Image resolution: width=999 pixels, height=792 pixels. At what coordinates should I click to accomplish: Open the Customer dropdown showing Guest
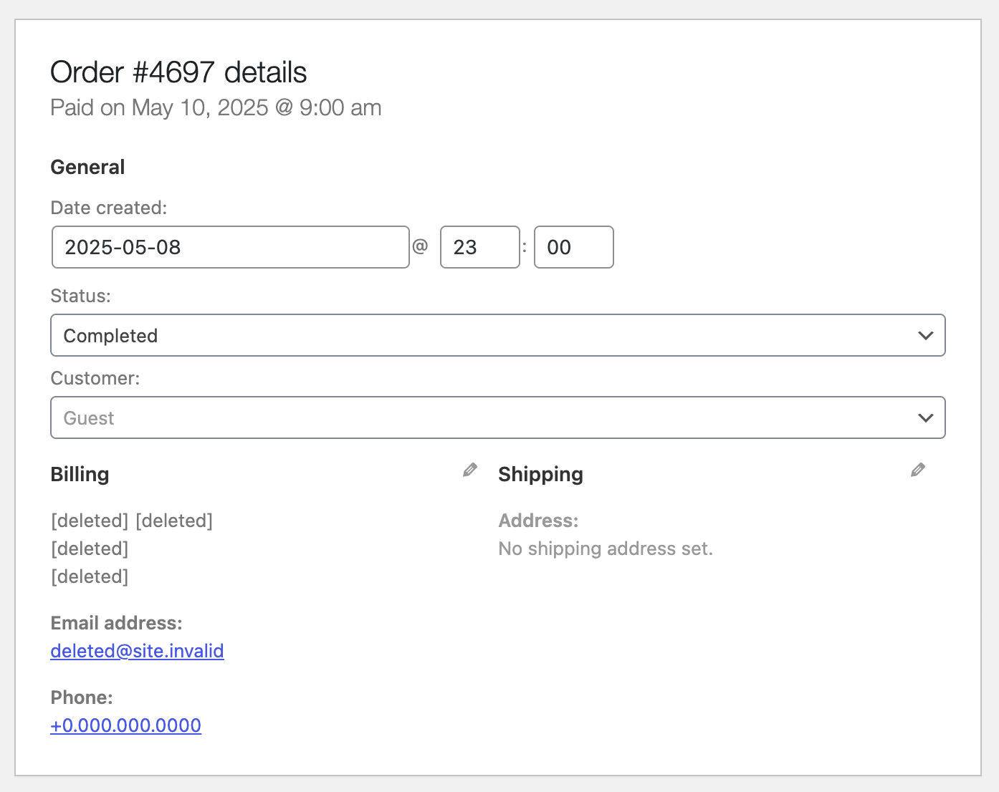click(499, 417)
